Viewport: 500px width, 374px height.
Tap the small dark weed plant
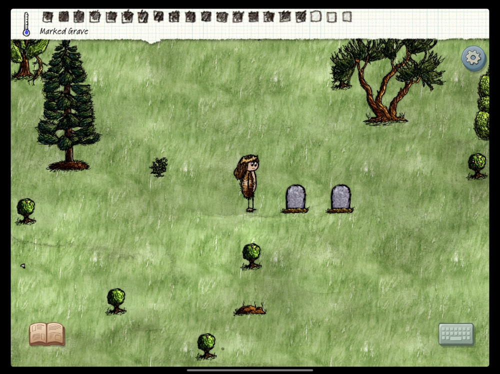point(158,167)
